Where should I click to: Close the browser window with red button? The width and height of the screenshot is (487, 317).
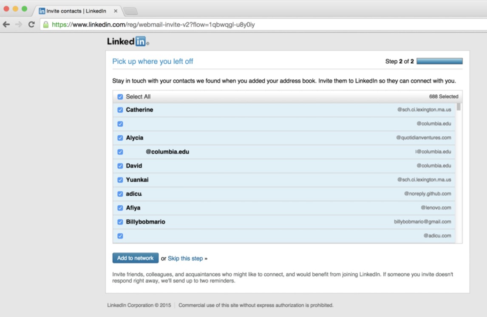(x=6, y=8)
